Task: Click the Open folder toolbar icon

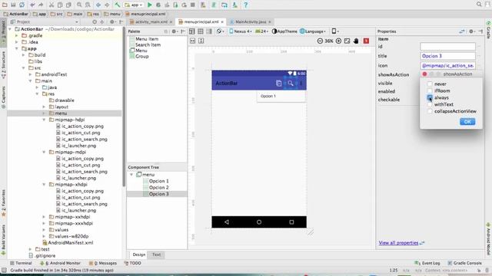Action: pos(5,5)
